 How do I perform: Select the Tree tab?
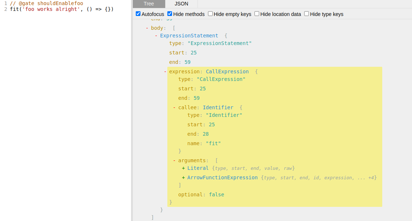click(149, 4)
